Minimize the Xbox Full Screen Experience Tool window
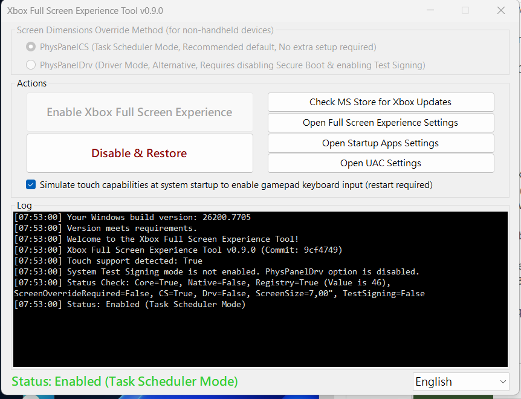The width and height of the screenshot is (521, 399). point(430,10)
